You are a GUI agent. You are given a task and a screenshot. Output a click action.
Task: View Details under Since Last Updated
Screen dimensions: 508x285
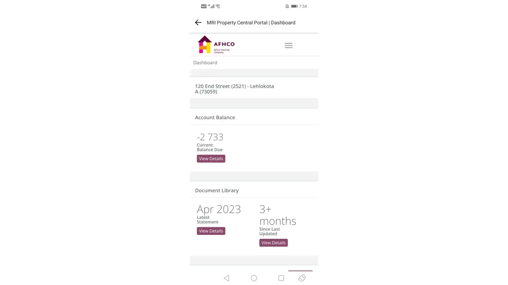pyautogui.click(x=273, y=243)
